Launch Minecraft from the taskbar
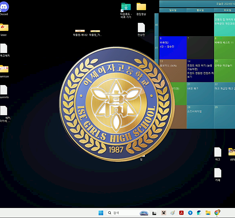The image size is (235, 218). (x=164, y=213)
